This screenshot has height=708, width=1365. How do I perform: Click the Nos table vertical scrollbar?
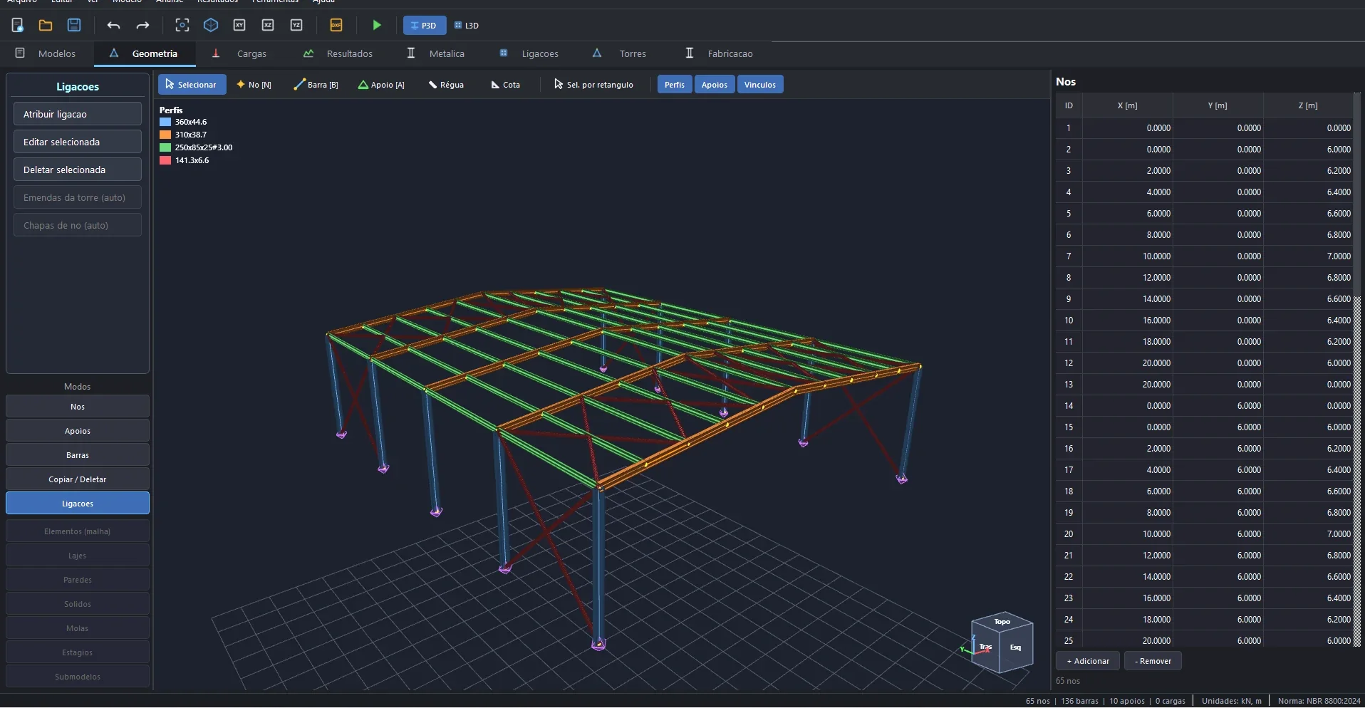(x=1357, y=370)
